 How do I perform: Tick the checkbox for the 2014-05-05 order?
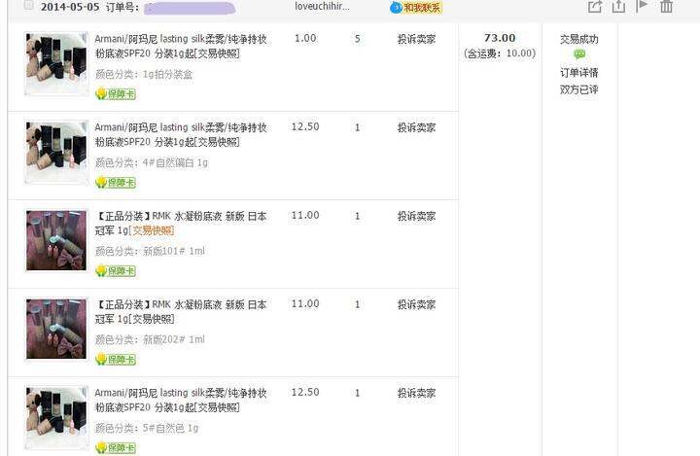pyautogui.click(x=28, y=5)
